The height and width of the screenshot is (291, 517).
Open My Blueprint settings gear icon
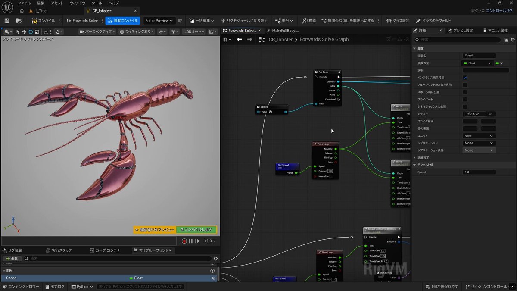(x=216, y=258)
